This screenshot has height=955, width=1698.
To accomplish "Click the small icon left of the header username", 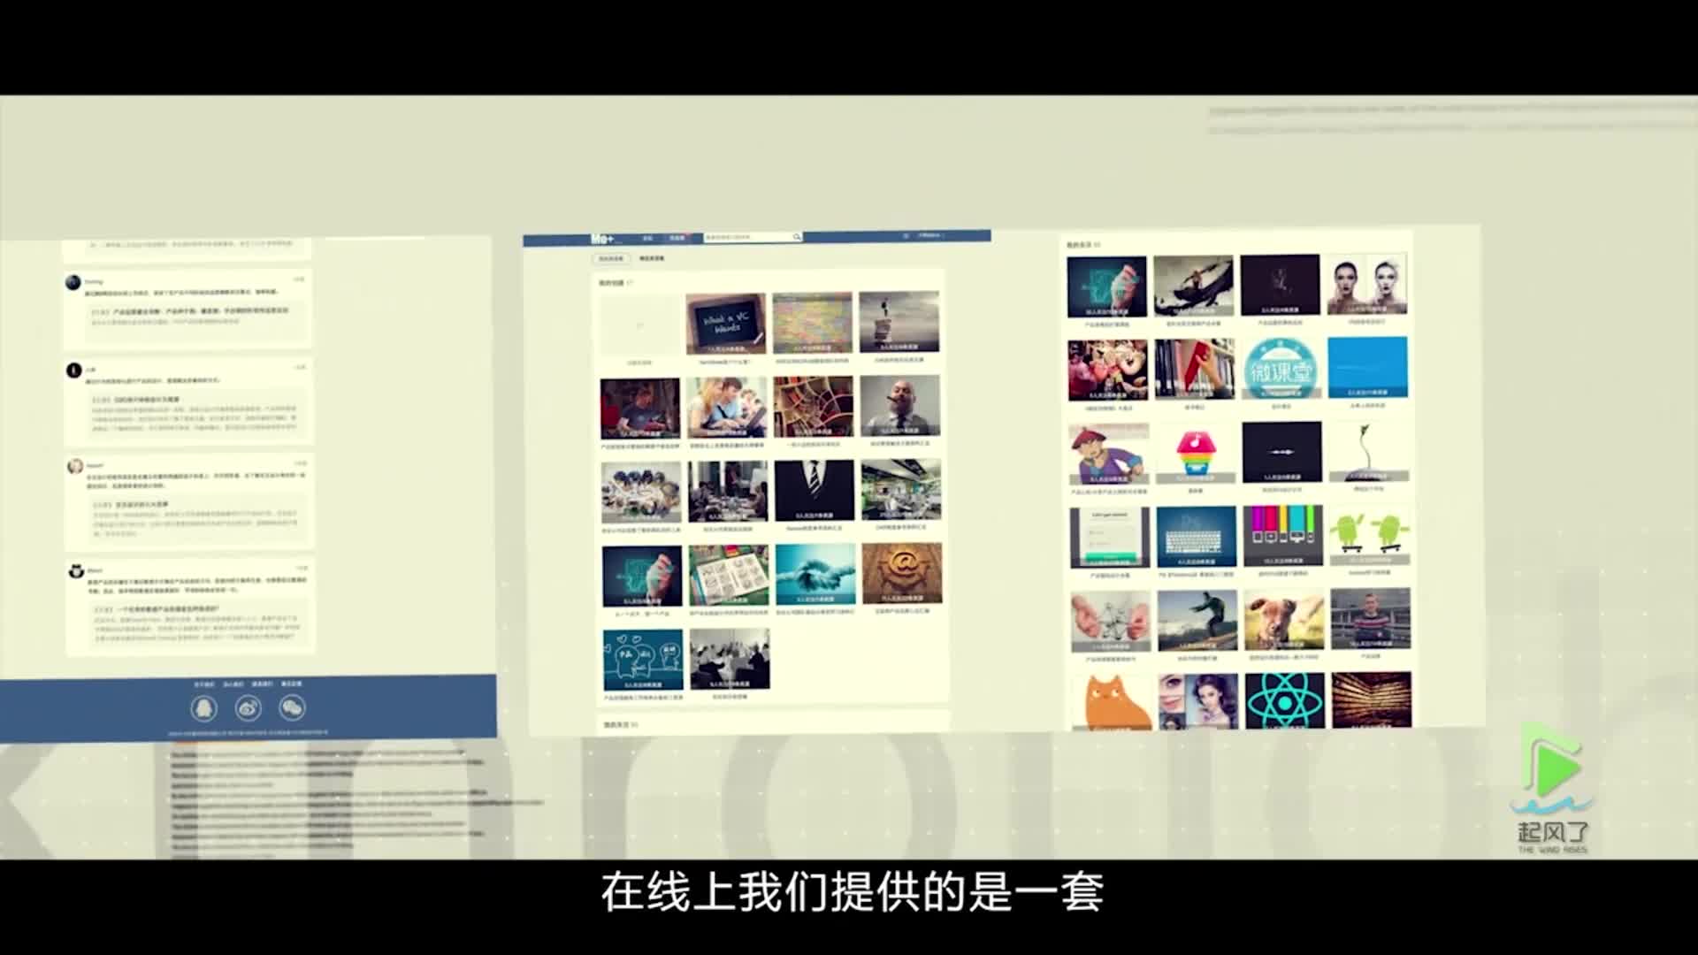I will coord(906,236).
